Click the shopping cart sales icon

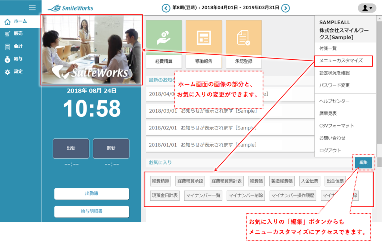tap(7, 34)
